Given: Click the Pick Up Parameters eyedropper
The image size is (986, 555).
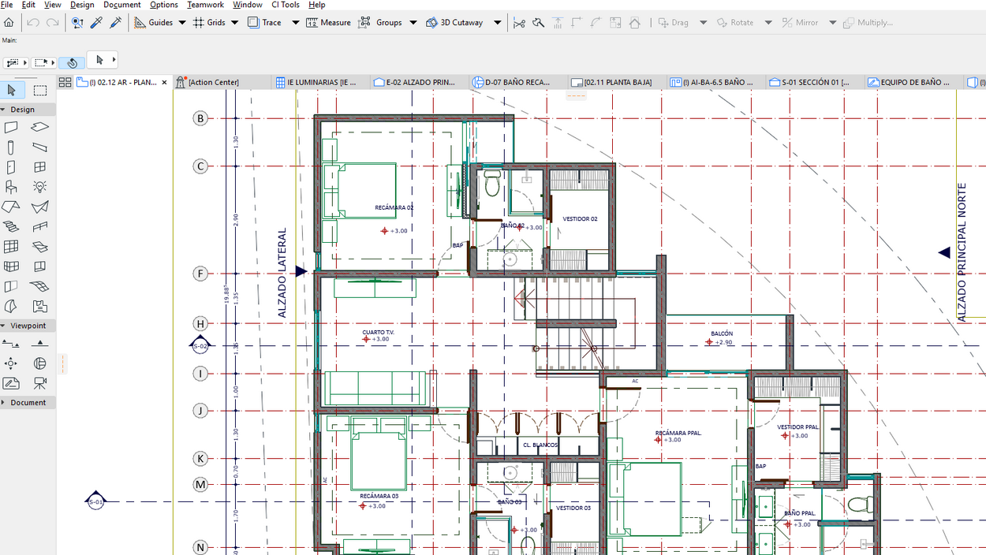Looking at the screenshot, I should 96,23.
